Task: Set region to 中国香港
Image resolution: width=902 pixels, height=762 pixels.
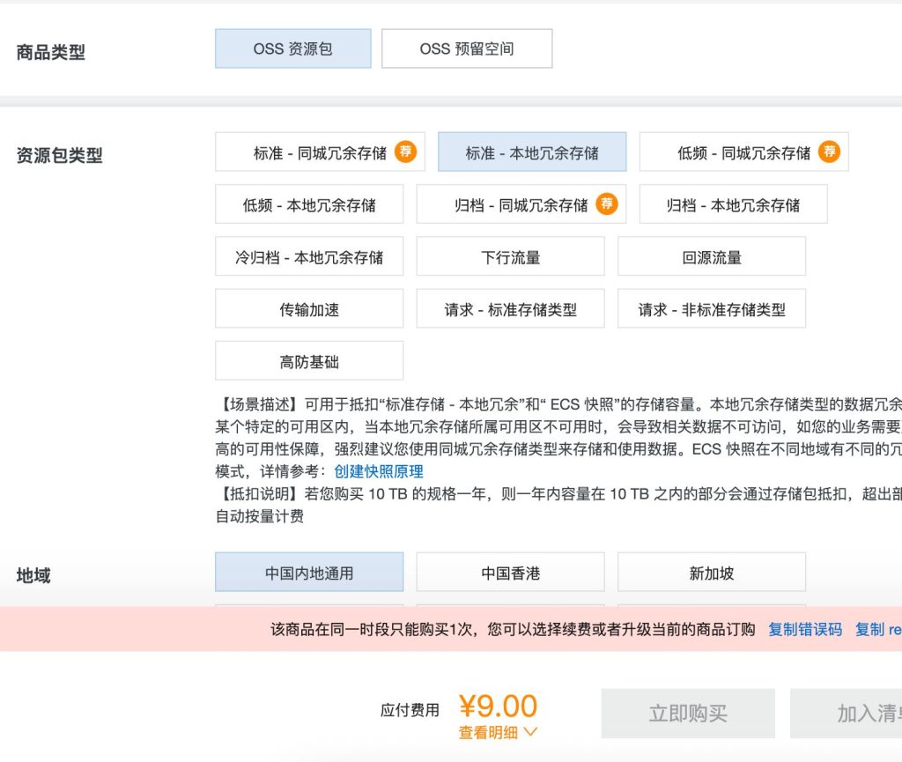Action: tap(510, 573)
